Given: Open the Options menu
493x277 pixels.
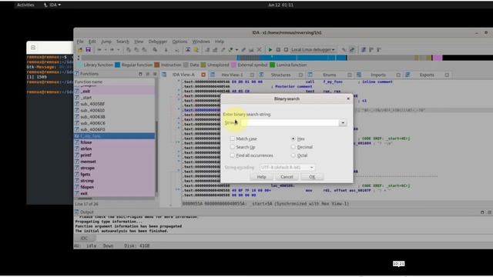Looking at the screenshot, I should click(179, 42).
